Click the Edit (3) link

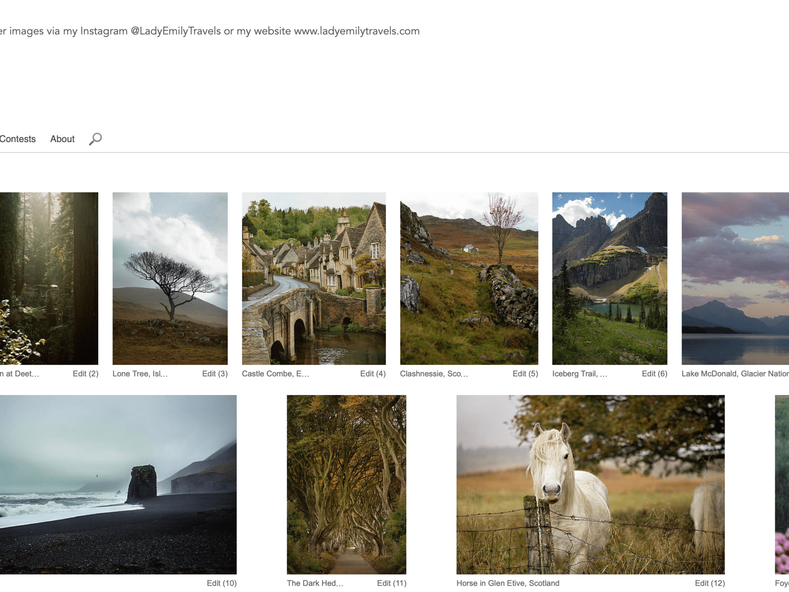coord(215,374)
